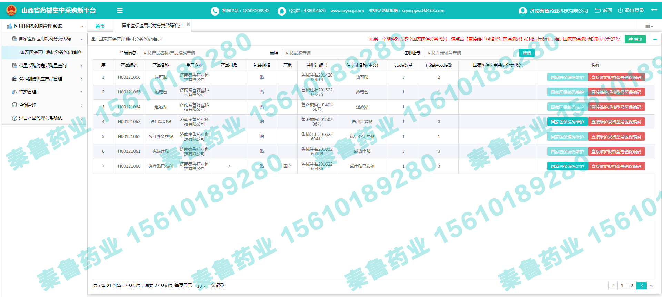Expand 带量采购约定采购量查询 sidebar menu
662x297 pixels.
click(43, 66)
